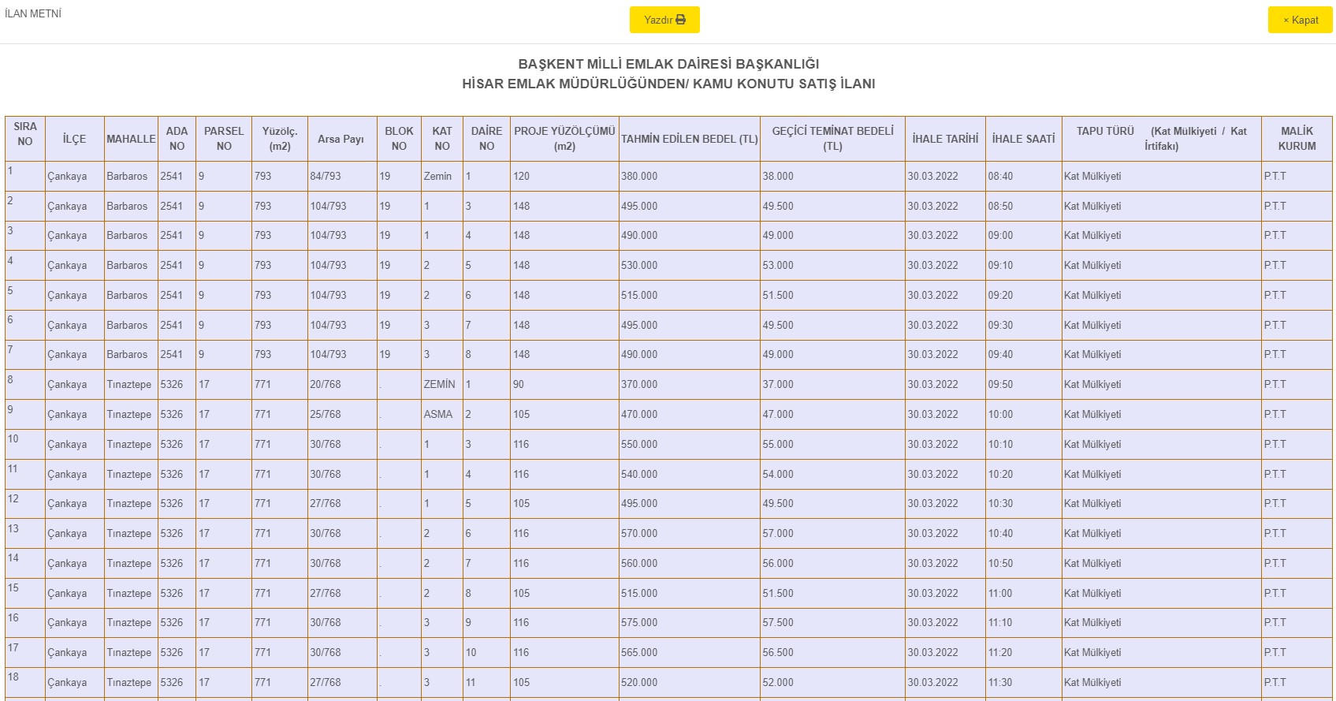The height and width of the screenshot is (701, 1336).
Task: Click the 570.000 estimated price cell
Action: [x=690, y=533]
